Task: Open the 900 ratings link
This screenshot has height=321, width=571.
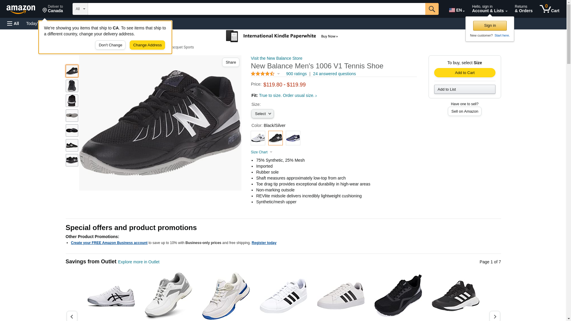Action: (296, 74)
